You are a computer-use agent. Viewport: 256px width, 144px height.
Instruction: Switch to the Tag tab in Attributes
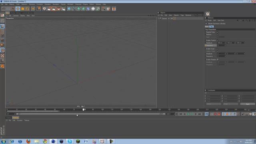coord(212,26)
